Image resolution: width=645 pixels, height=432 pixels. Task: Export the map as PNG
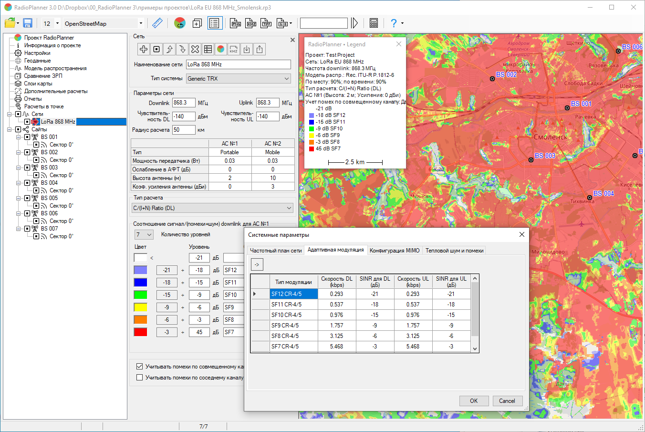235,23
